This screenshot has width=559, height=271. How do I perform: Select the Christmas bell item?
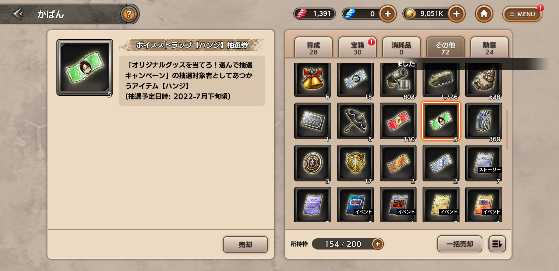[x=312, y=80]
